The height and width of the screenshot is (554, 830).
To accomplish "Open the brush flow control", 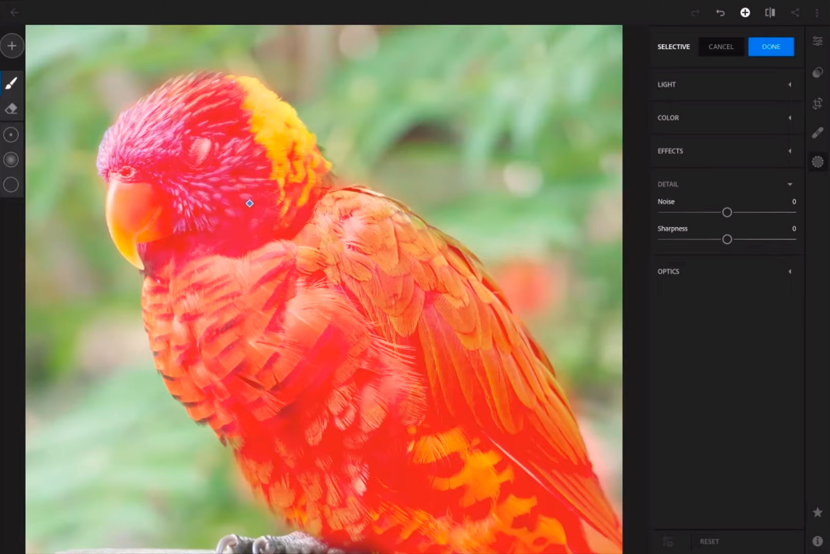I will (x=11, y=185).
